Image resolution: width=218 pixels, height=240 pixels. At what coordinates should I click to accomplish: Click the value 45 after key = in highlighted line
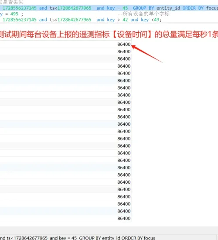(x=125, y=8)
